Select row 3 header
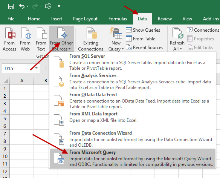220x178 pixels. pos(5,103)
